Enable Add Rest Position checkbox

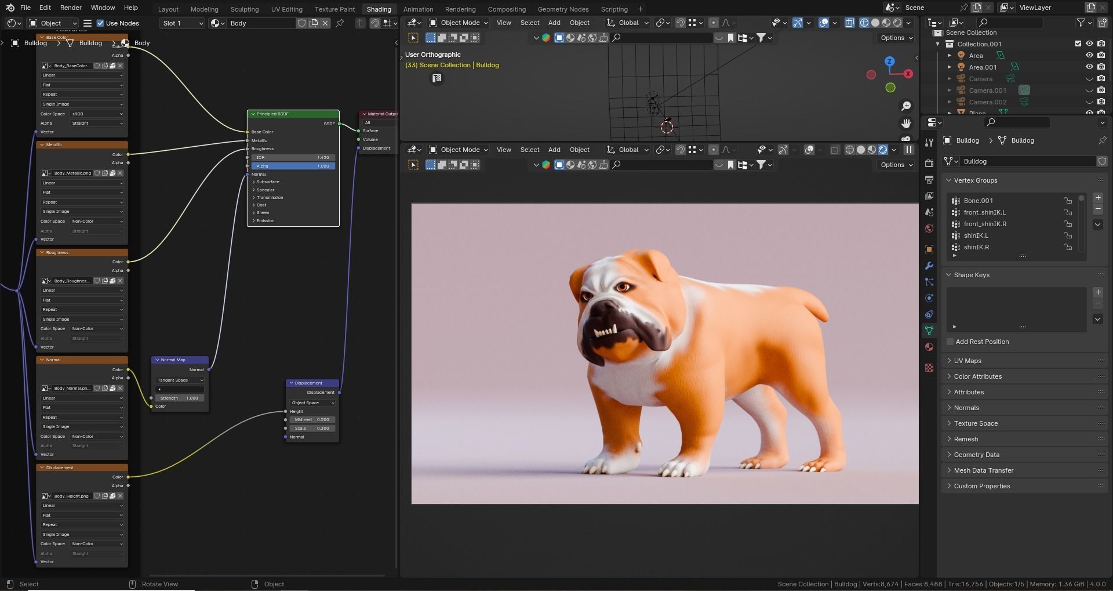coord(950,342)
